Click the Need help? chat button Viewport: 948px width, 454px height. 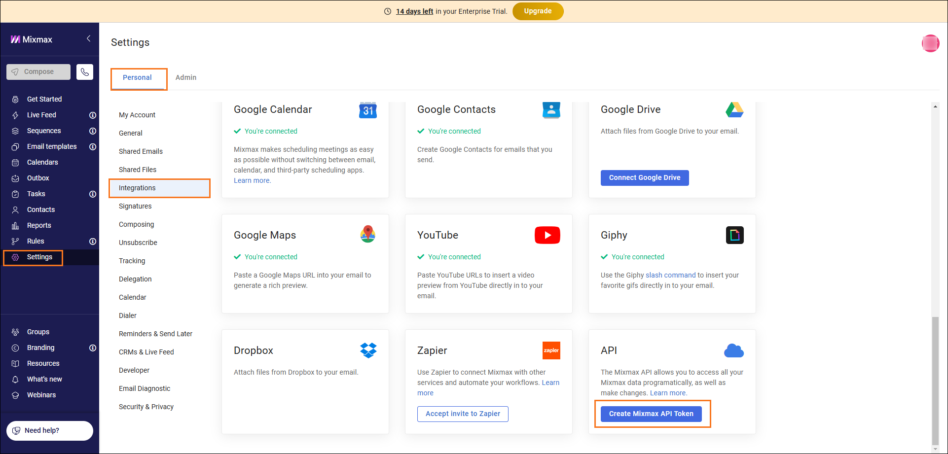[x=50, y=431]
